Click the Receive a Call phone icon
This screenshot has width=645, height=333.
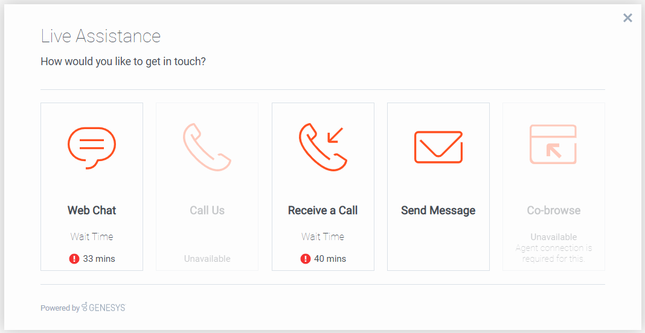[x=323, y=147]
